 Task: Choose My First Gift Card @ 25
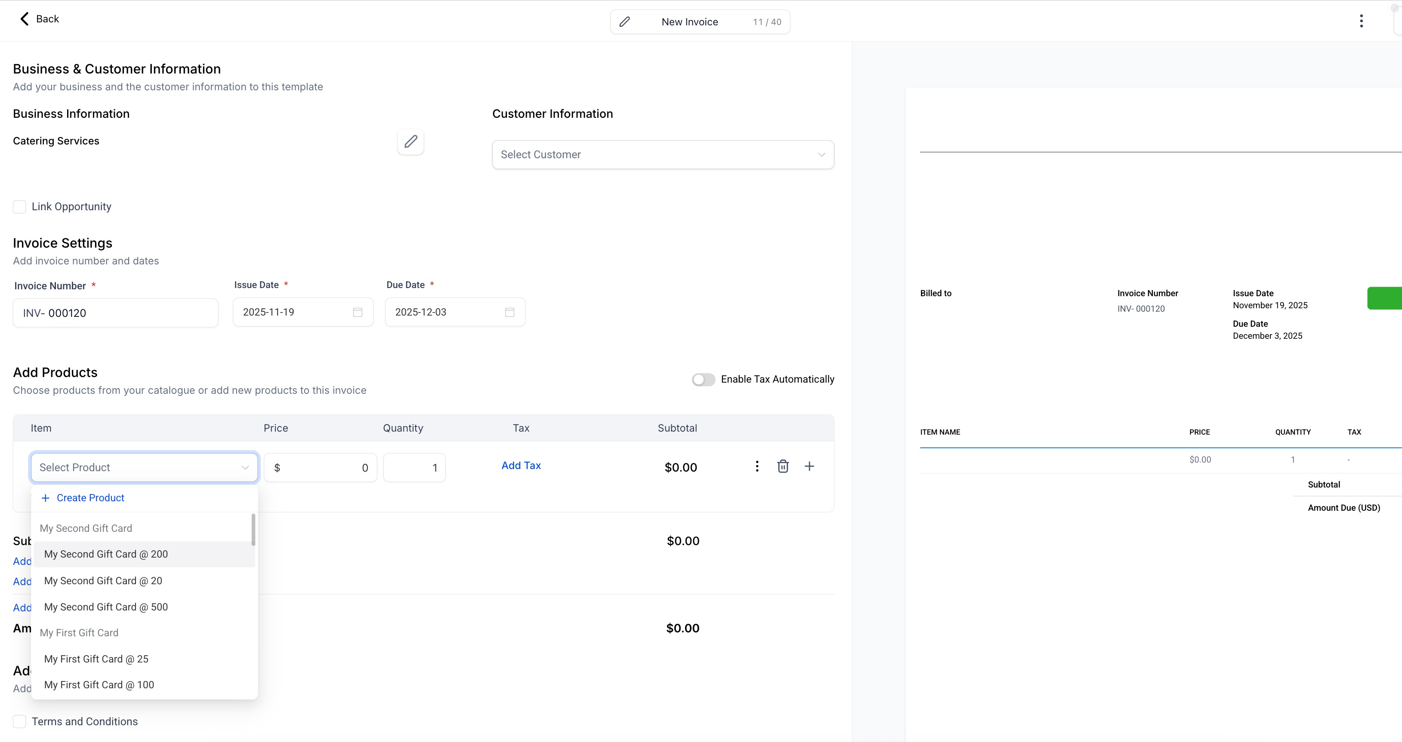coord(96,659)
